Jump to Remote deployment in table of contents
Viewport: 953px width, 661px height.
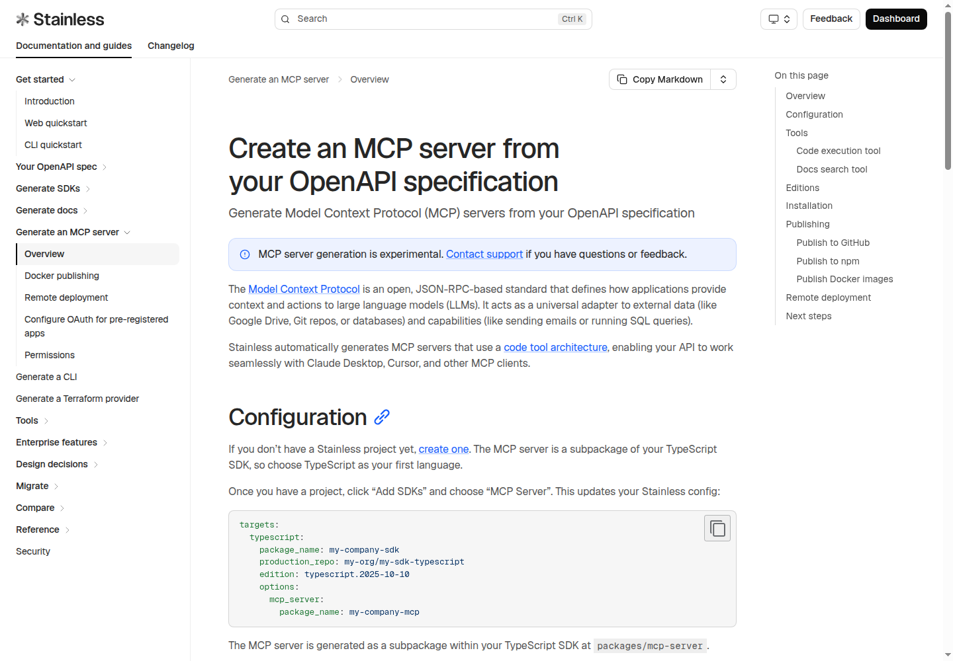coord(828,297)
